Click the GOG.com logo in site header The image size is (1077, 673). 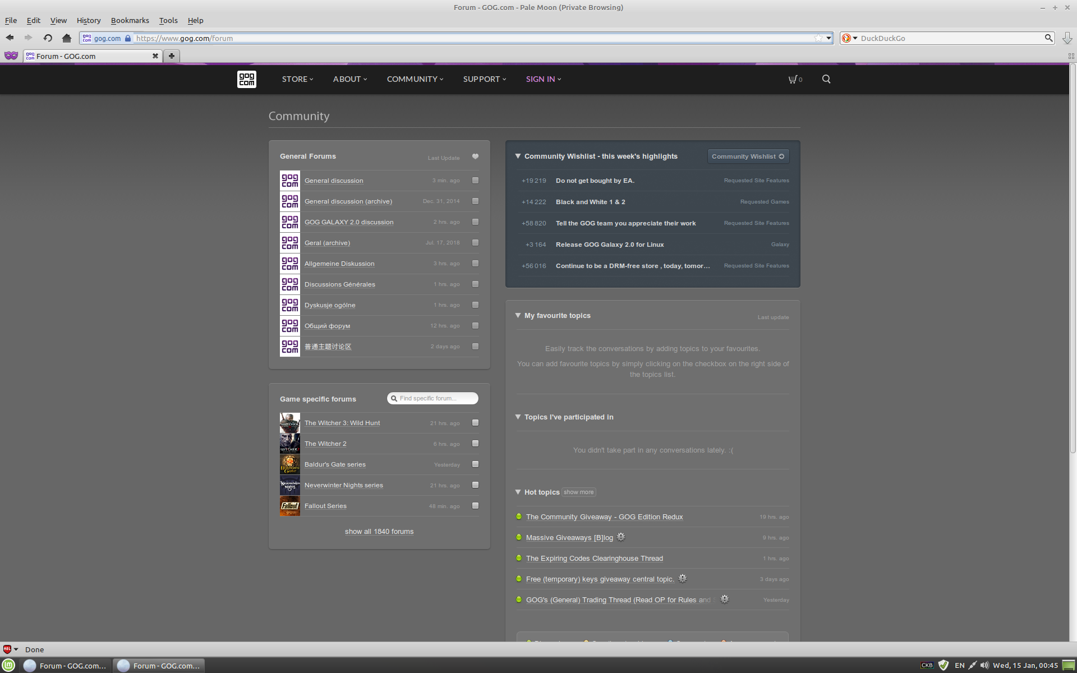(247, 79)
